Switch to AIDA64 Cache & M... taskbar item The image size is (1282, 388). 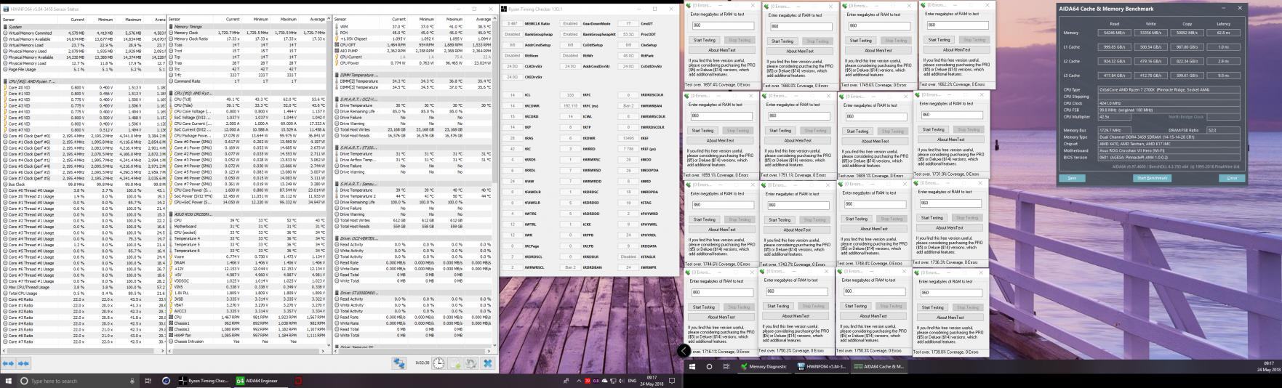[x=879, y=367]
